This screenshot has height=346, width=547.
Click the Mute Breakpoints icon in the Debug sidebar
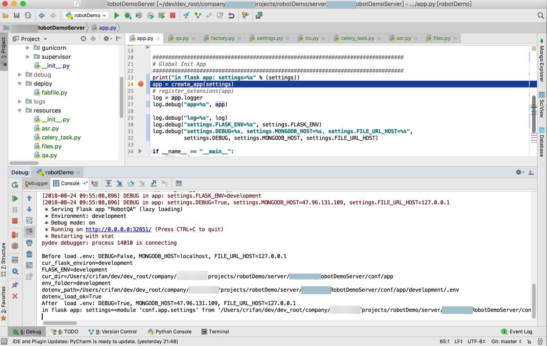15,246
